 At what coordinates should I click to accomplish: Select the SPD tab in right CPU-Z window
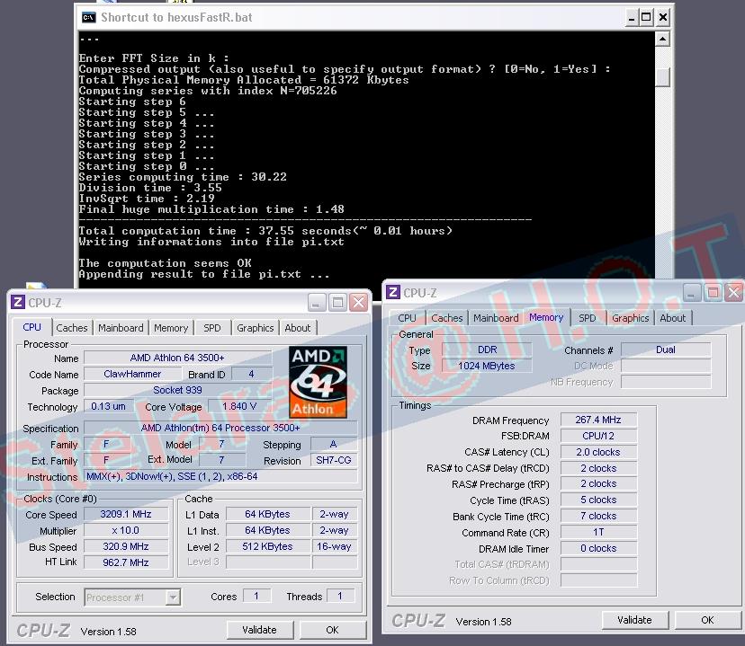588,318
